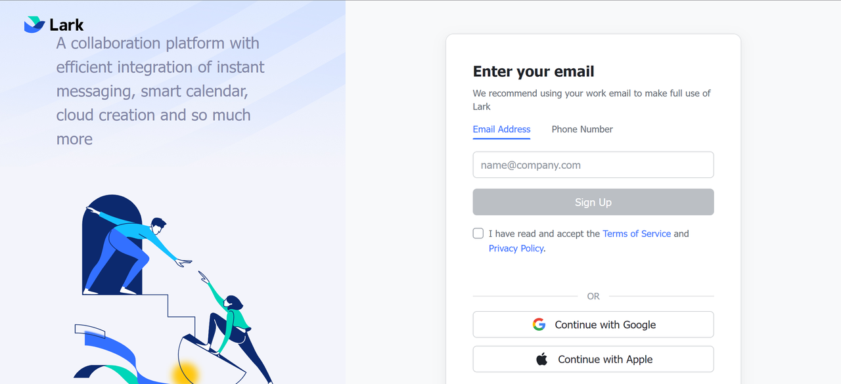Click the Lark bird logo icon
841x384 pixels.
pyautogui.click(x=34, y=25)
